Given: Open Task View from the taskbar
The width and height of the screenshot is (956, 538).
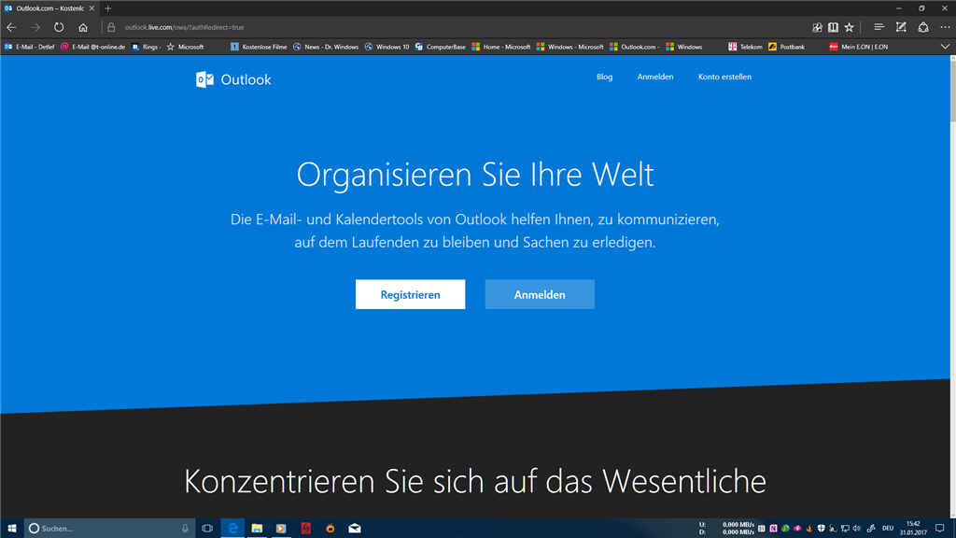Looking at the screenshot, I should coord(207,529).
